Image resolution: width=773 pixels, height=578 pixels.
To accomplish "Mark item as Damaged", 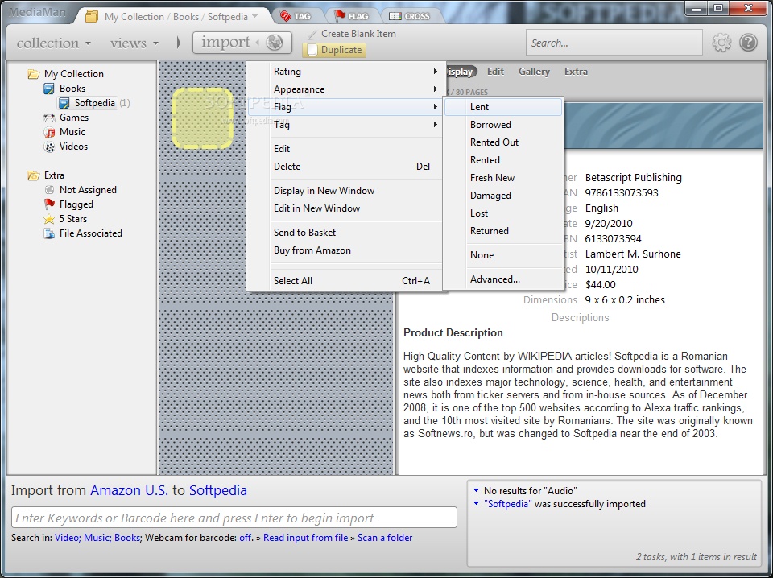I will click(x=502, y=196).
